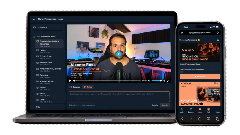
Task: Tap the browser back chevron on phone
Action: pyautogui.click(x=182, y=119)
